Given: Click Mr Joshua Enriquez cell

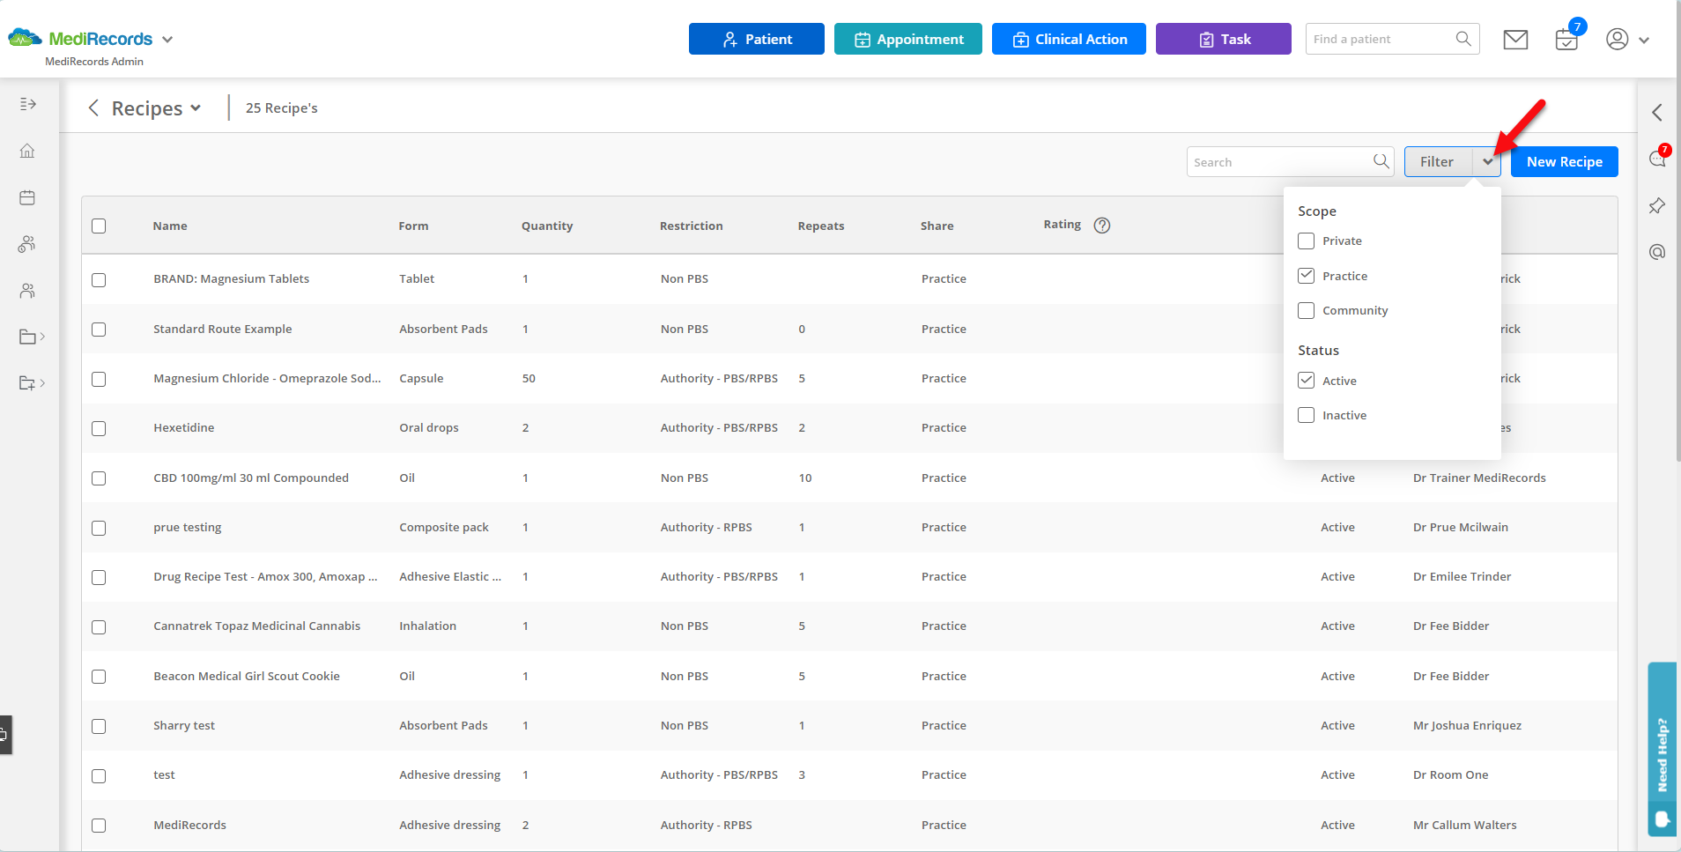Looking at the screenshot, I should (1467, 726).
